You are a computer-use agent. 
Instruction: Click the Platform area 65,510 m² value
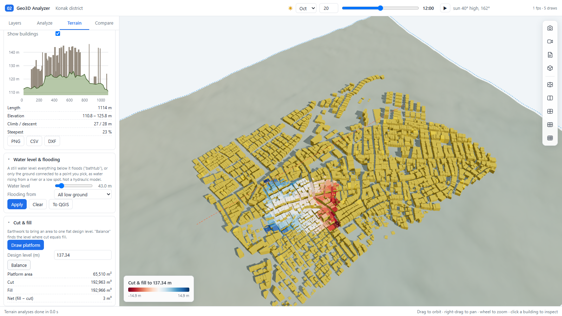(102, 274)
